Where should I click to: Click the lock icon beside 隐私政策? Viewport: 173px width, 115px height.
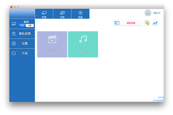coord(14,34)
